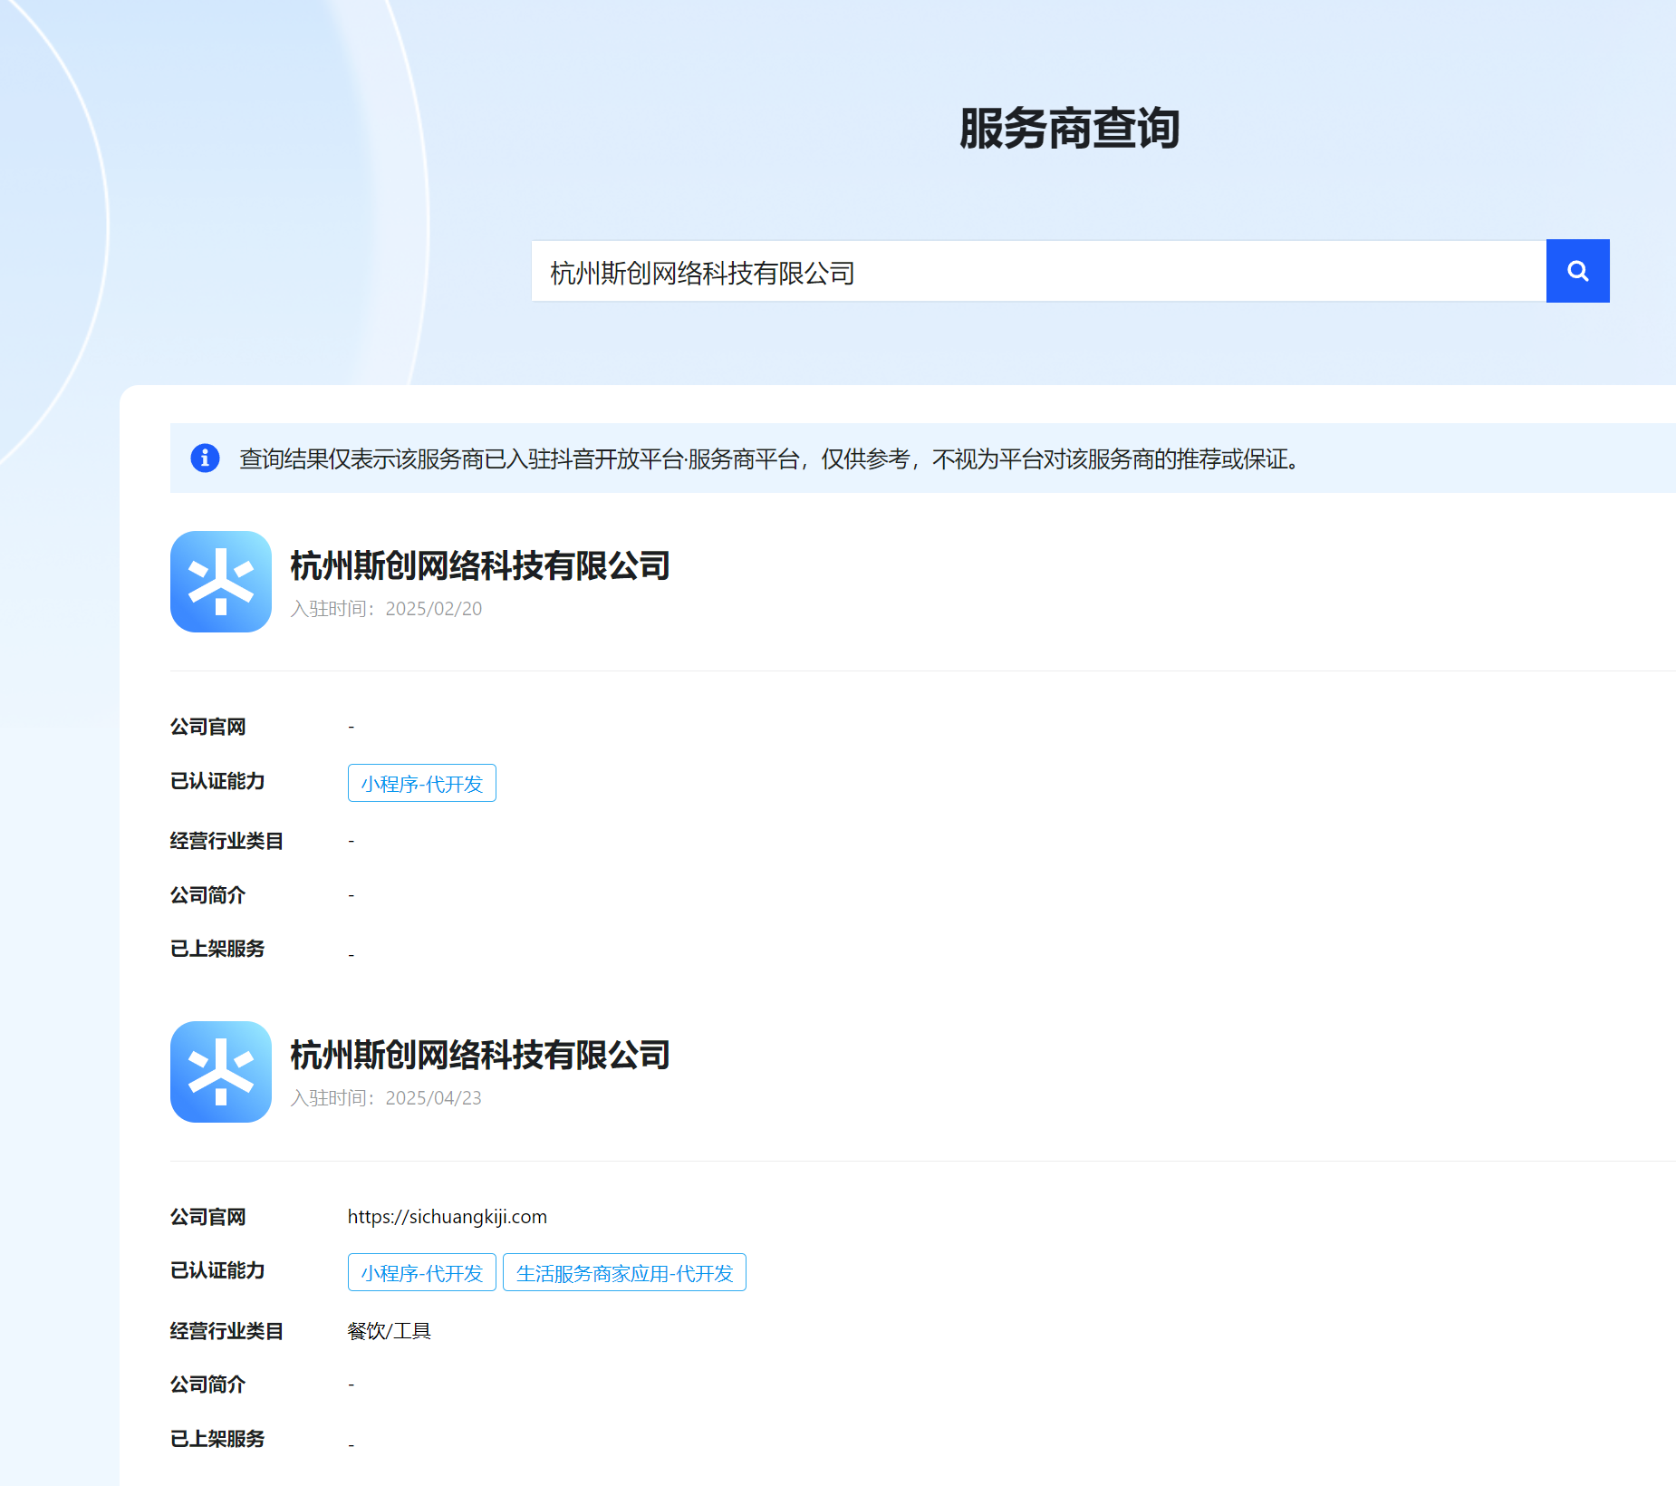Open the https://sichuangkiji.com website link
This screenshot has height=1486, width=1676.
point(448,1217)
